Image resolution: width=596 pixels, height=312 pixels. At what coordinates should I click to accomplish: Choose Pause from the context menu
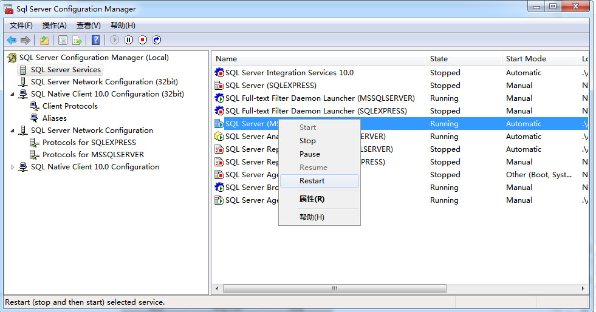pyautogui.click(x=320, y=154)
